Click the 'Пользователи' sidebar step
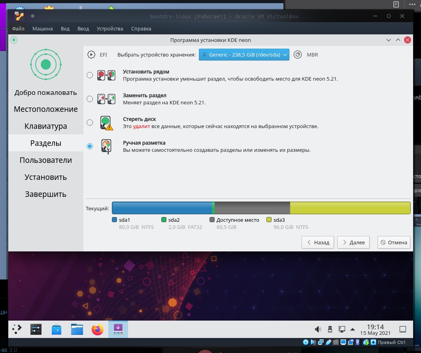 tap(45, 160)
